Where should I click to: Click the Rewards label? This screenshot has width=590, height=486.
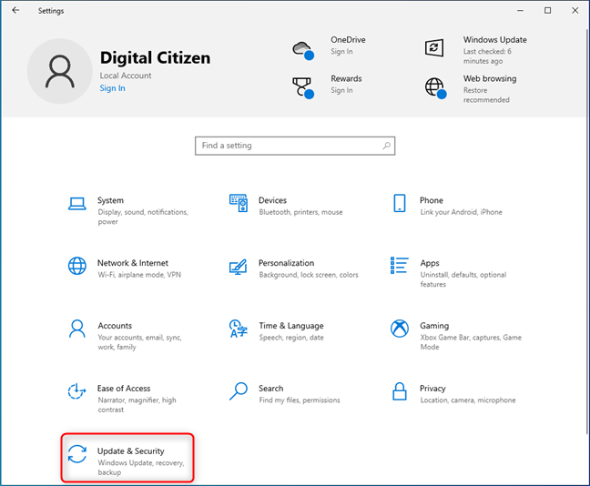346,78
